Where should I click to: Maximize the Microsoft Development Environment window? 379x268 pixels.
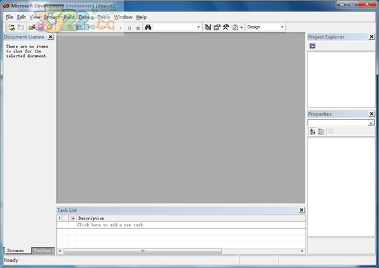point(353,4)
